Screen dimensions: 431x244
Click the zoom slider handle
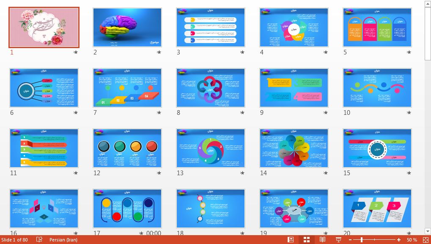(362, 240)
